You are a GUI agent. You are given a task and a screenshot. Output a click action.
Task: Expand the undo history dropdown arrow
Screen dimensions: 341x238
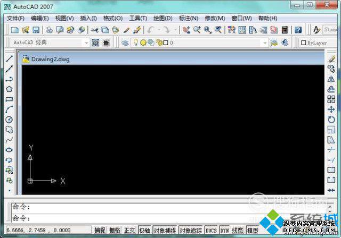pyautogui.click(x=159, y=30)
